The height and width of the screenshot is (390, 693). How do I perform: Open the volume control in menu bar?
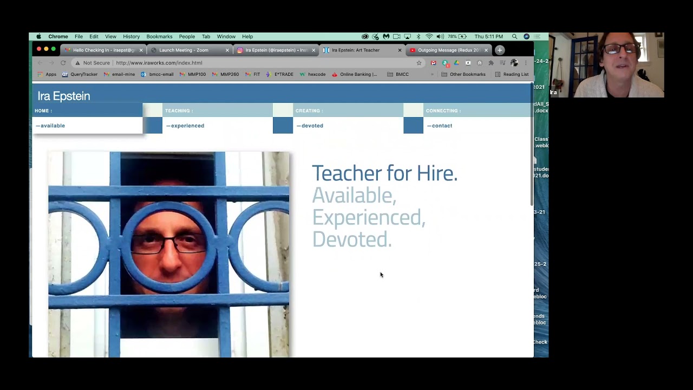[440, 37]
